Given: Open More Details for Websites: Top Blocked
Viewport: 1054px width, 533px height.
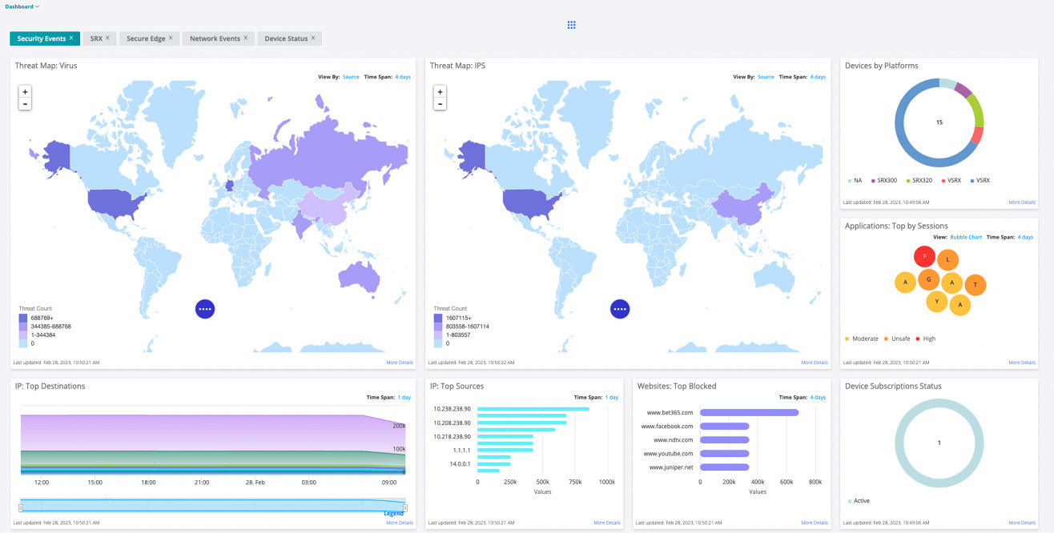Looking at the screenshot, I should [815, 523].
